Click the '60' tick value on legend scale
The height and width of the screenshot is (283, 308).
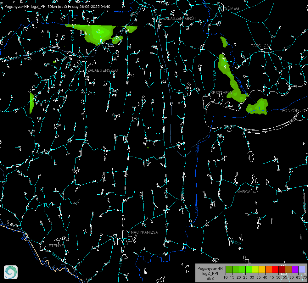[x=292, y=278]
